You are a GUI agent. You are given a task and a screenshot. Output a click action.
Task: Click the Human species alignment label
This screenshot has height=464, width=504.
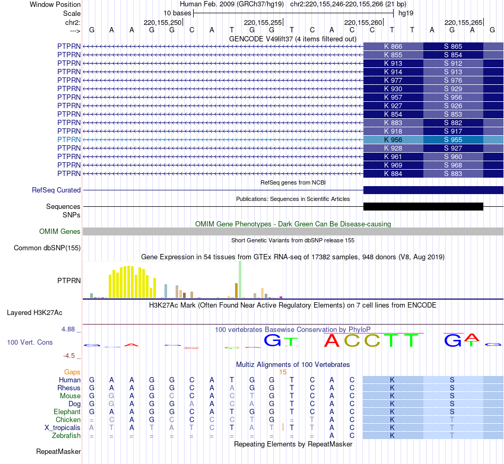pos(69,380)
